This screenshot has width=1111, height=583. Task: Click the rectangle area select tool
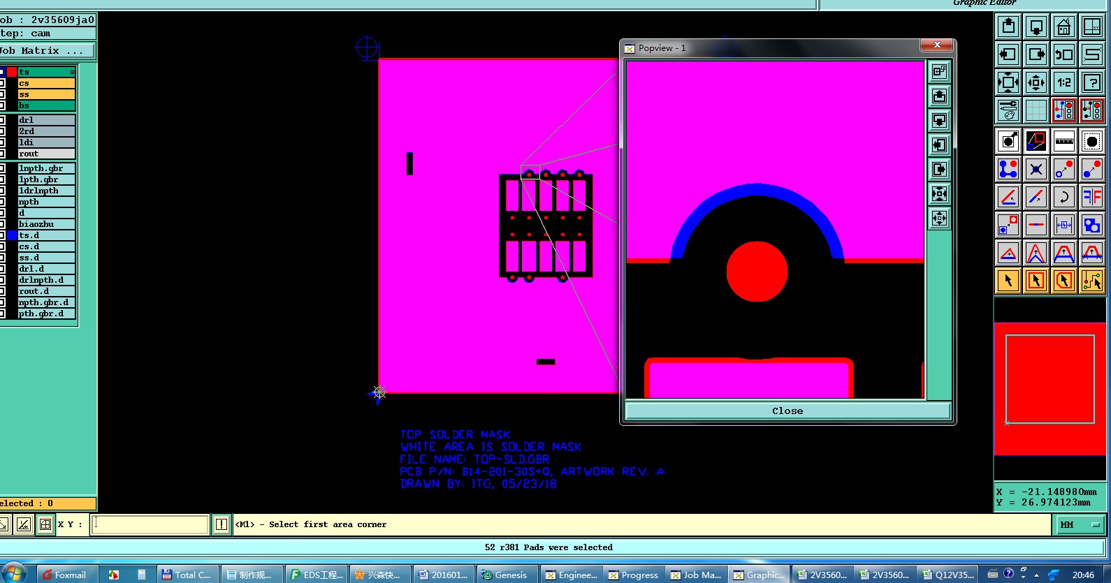click(x=1036, y=281)
